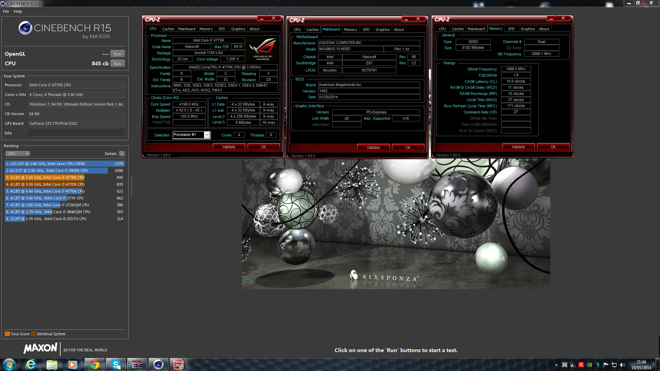660x371 pixels.
Task: Open Windows Explorer folder icon on taskbar
Action: (52, 364)
